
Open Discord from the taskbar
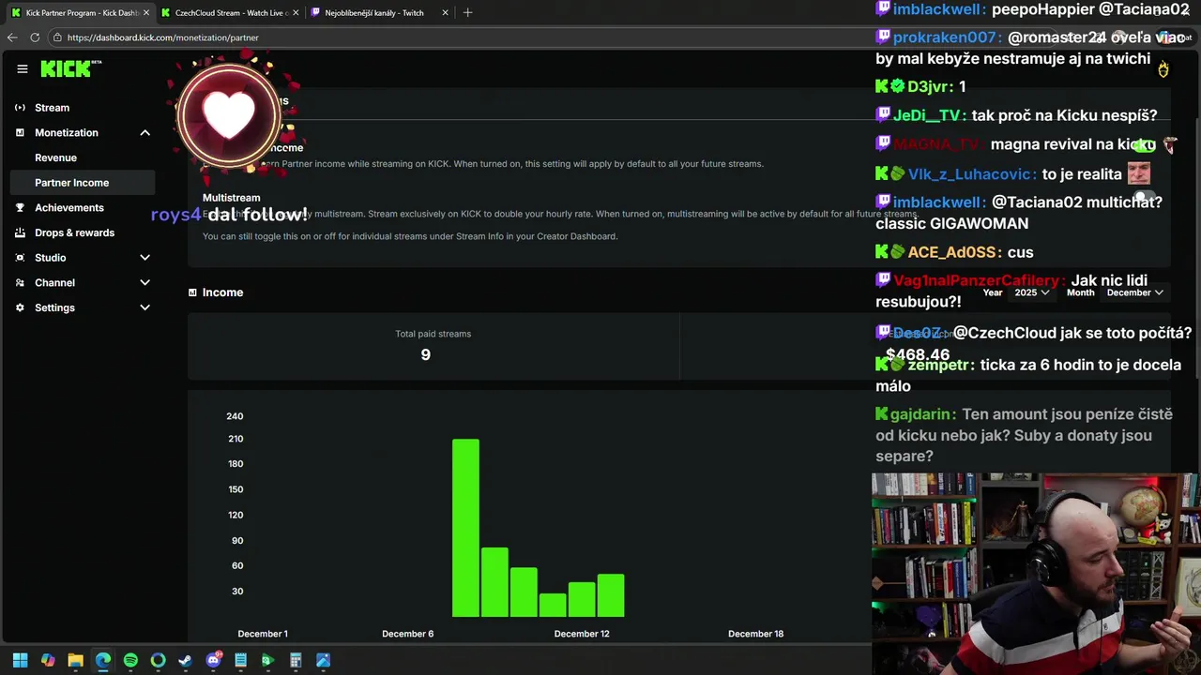click(x=213, y=661)
